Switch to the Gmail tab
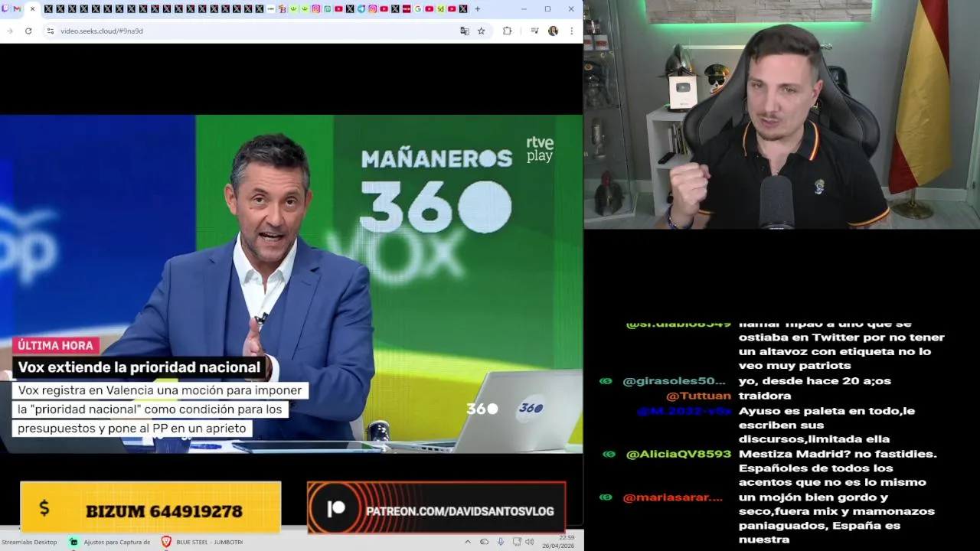The image size is (980, 551). (17, 9)
